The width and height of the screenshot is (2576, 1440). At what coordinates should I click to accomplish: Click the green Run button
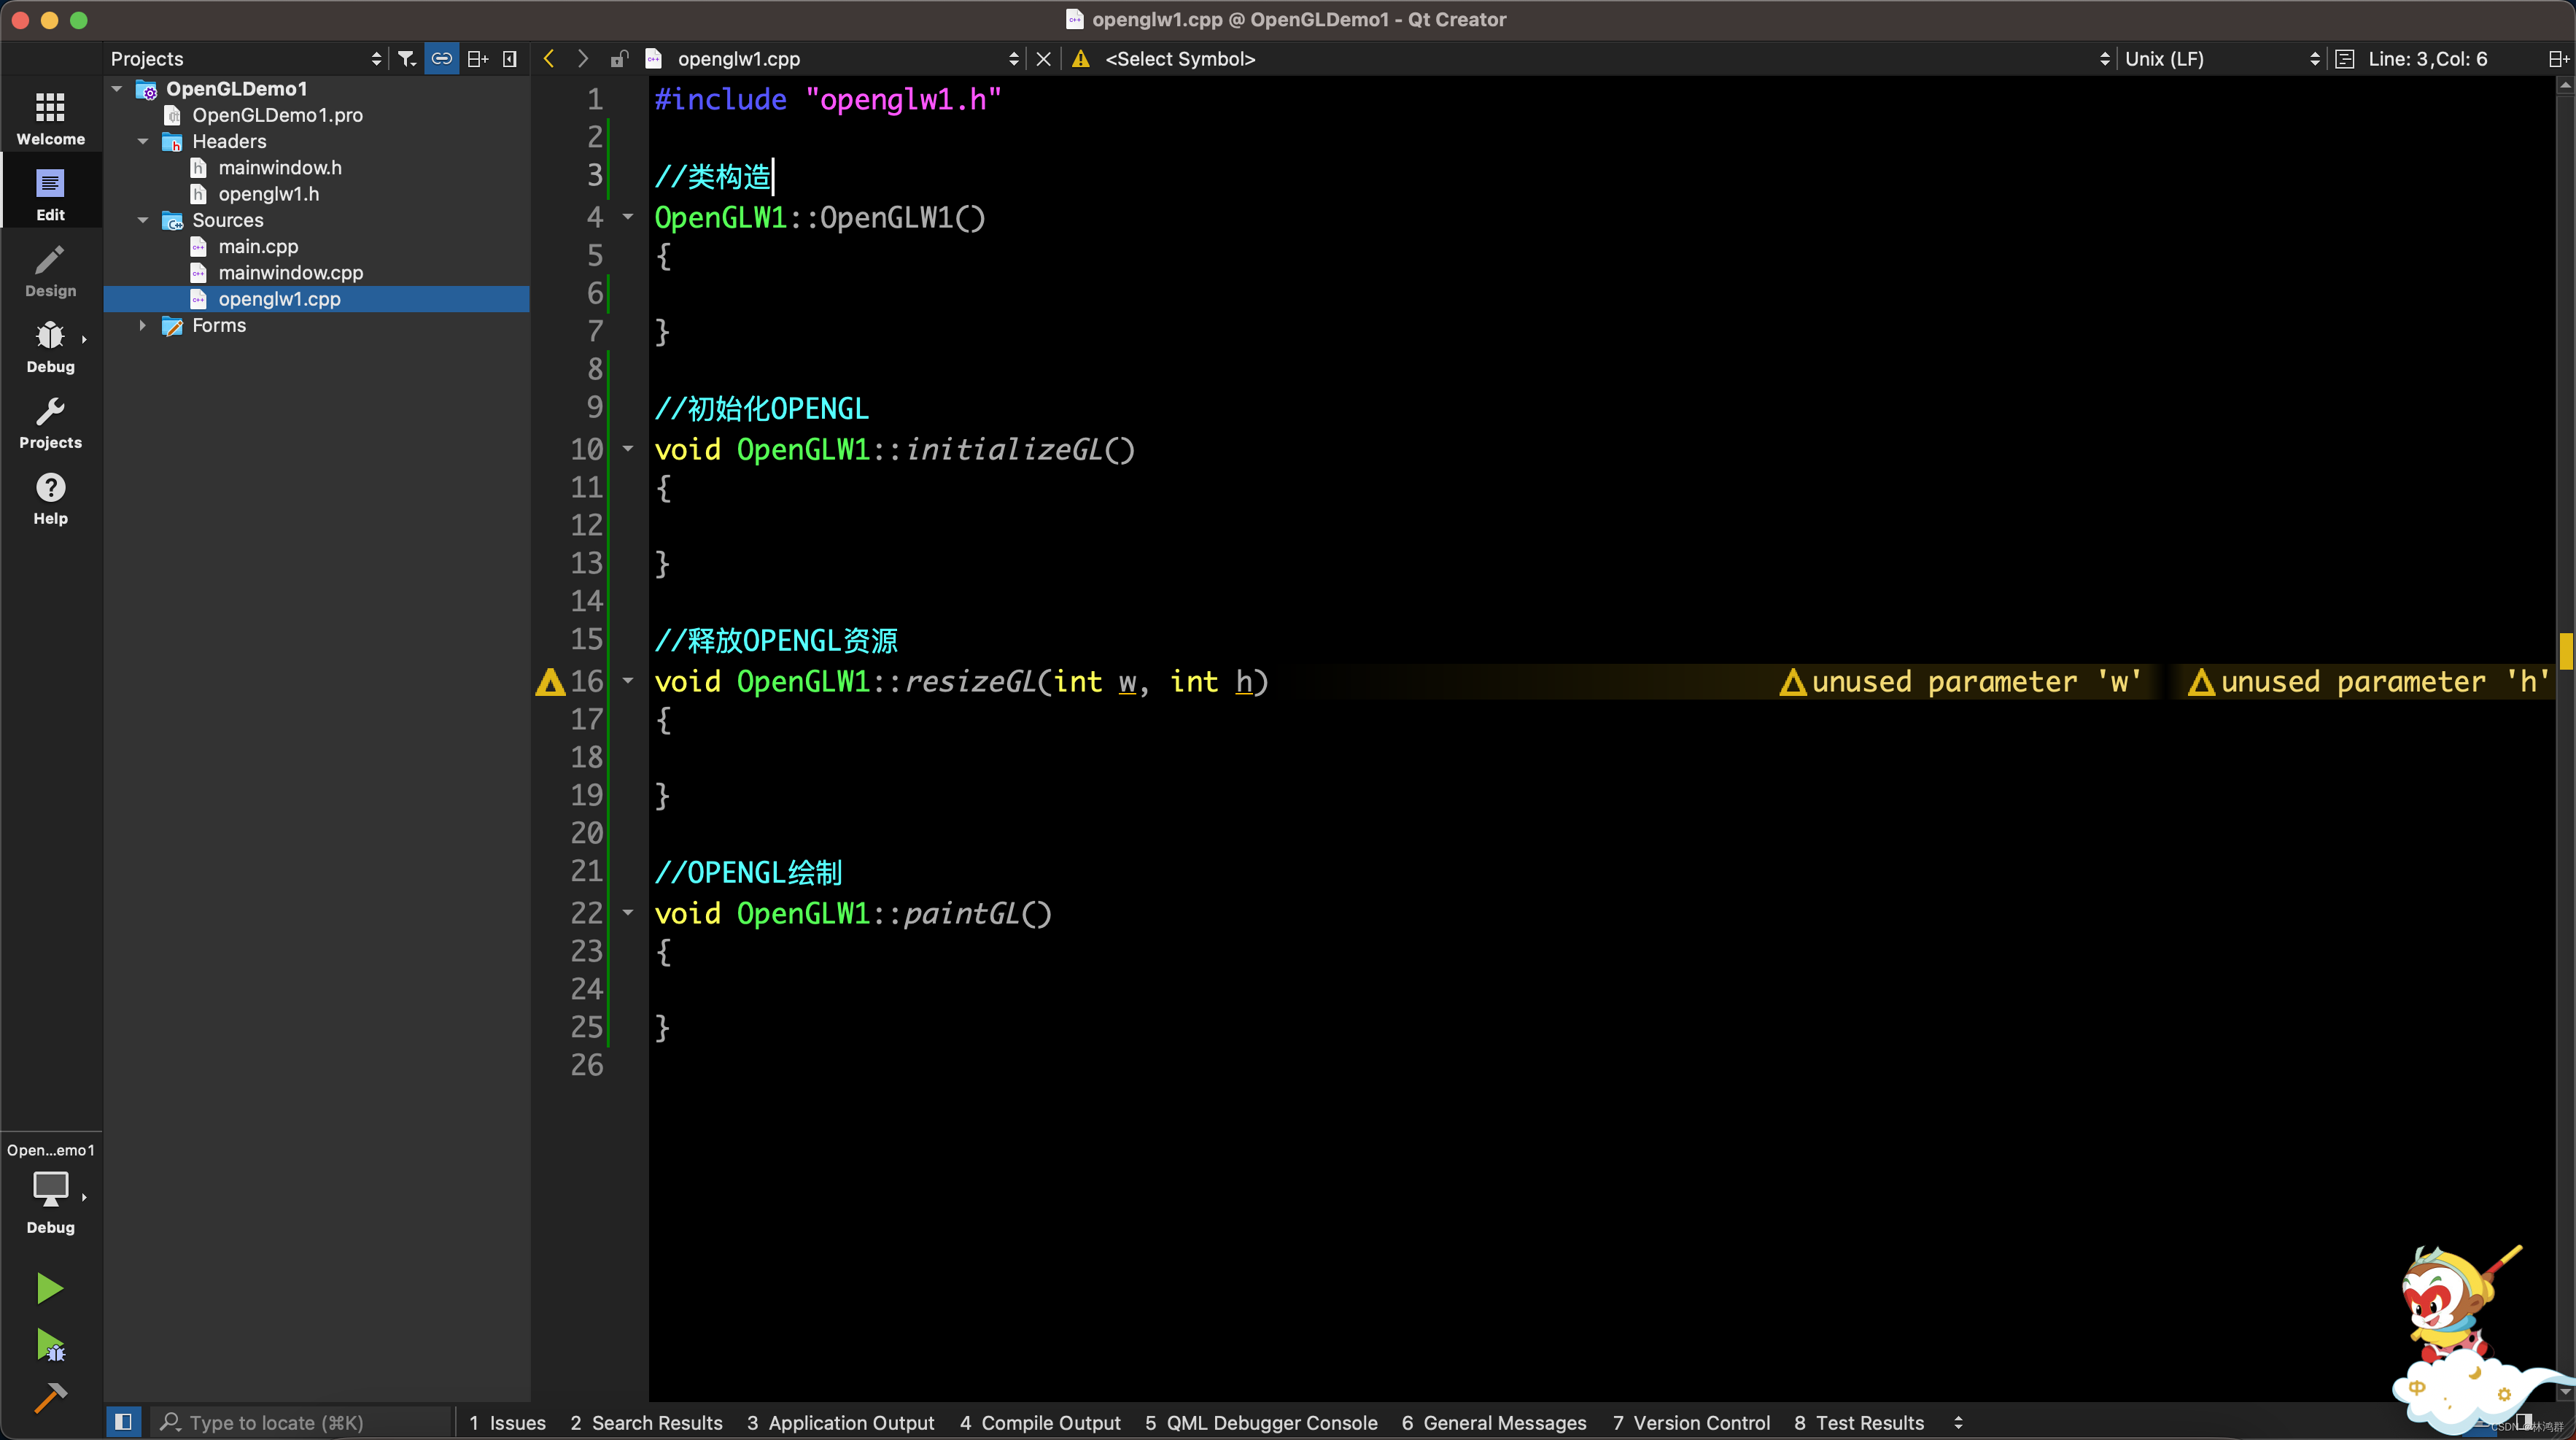[x=49, y=1288]
